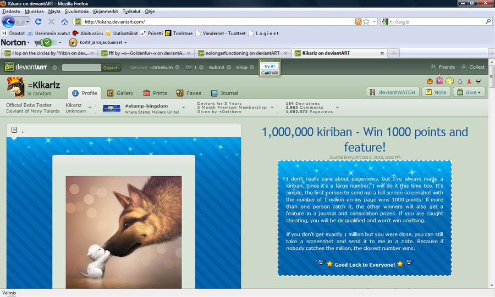Click the URL address bar
Viewport: 495px width, 297px height.
click(x=218, y=22)
